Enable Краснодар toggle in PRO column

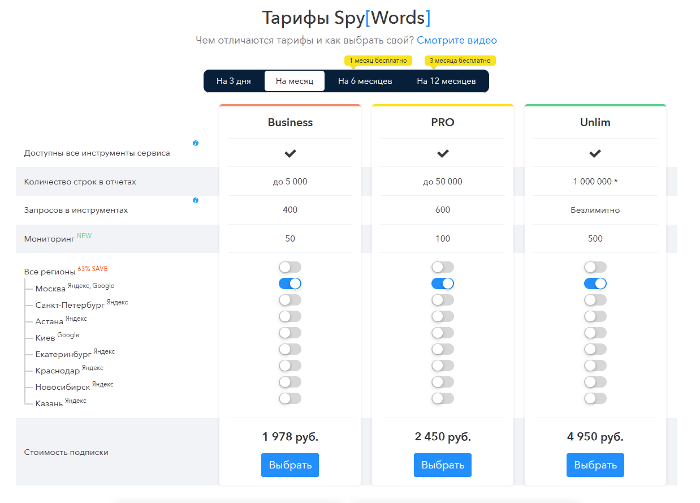[443, 366]
